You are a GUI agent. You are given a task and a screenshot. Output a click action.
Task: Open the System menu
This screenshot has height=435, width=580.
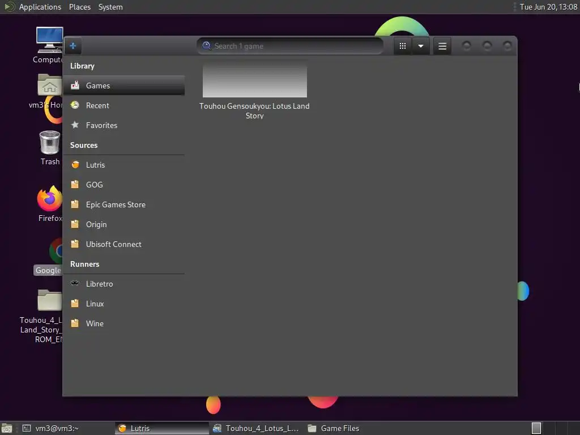click(x=110, y=7)
